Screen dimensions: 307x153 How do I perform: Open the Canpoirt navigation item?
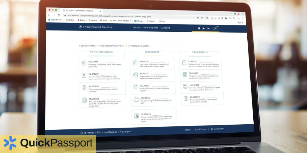(x=165, y=28)
